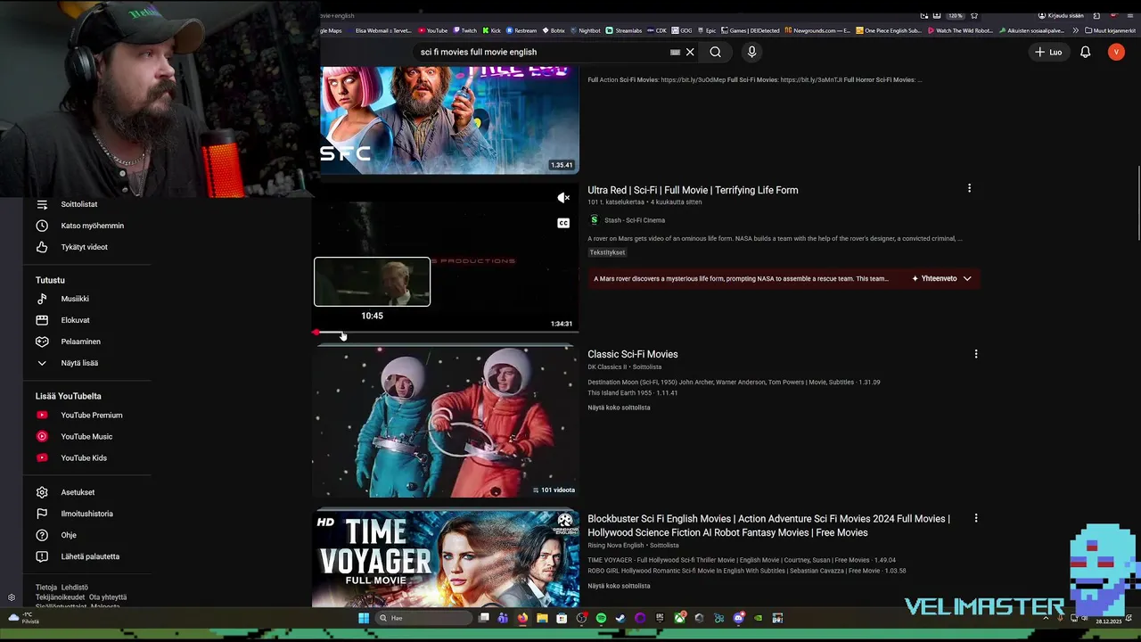Open the Nightbot bookmark
1141x642 pixels.
pyautogui.click(x=585, y=30)
